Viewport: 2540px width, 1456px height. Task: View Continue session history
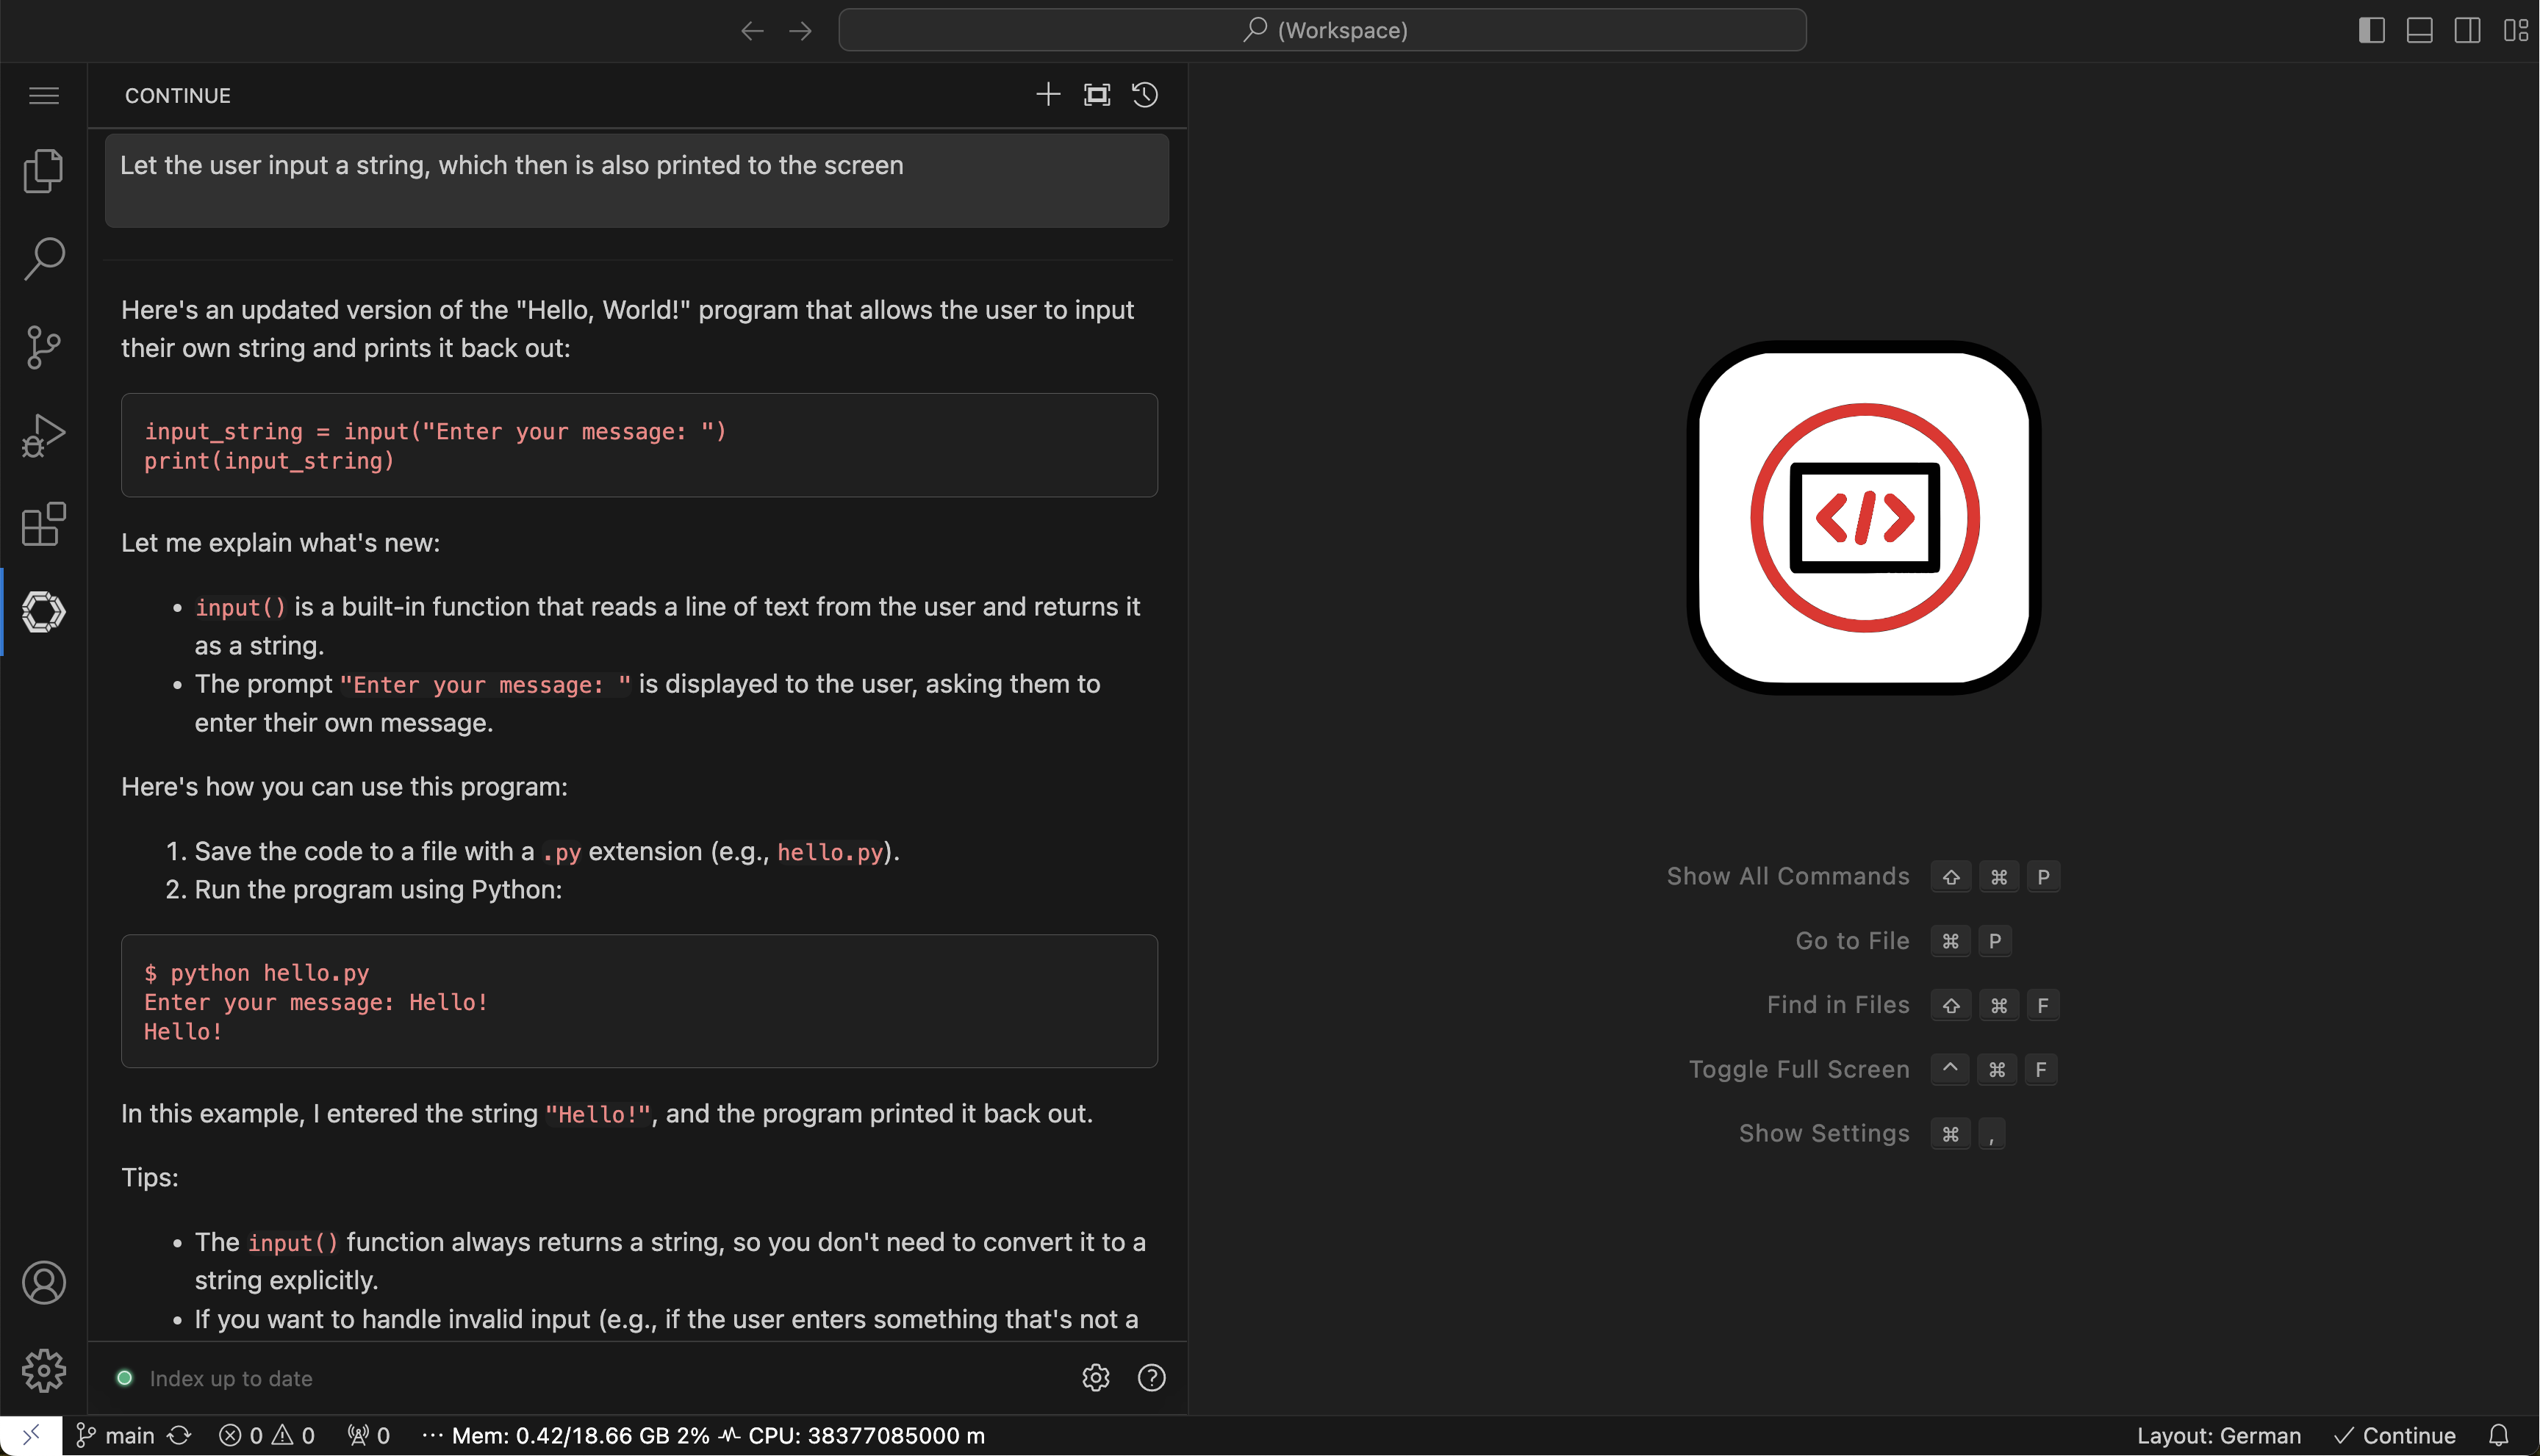click(x=1146, y=95)
